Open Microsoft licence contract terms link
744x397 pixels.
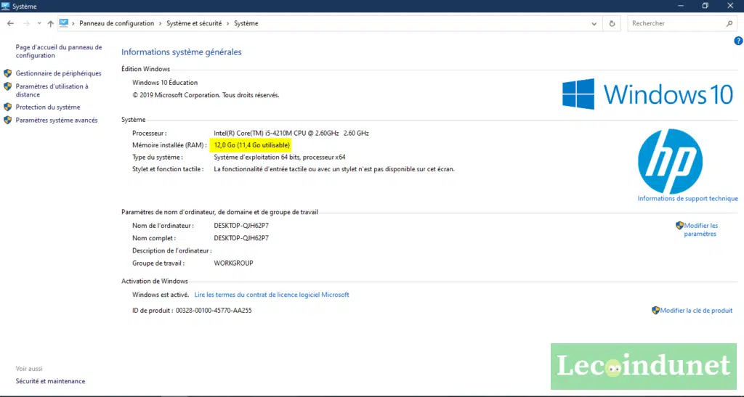pyautogui.click(x=272, y=295)
